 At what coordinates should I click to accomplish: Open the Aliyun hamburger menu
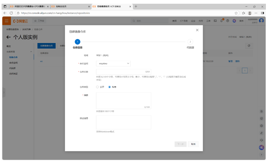click(x=7, y=21)
